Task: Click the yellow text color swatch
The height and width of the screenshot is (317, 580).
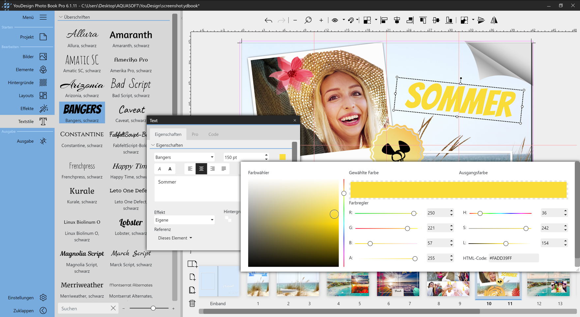Action: 282,157
